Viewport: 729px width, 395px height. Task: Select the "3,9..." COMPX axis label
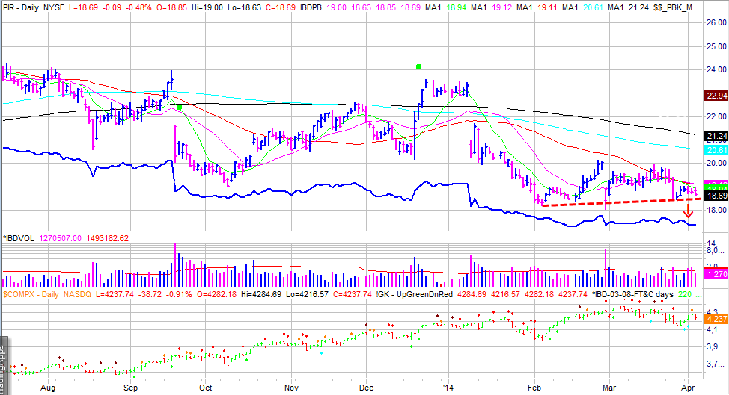[715, 346]
